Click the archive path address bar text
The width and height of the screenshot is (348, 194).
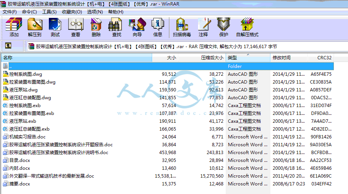click(x=156, y=47)
